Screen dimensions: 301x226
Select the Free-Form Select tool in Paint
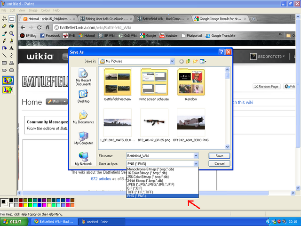4,19
